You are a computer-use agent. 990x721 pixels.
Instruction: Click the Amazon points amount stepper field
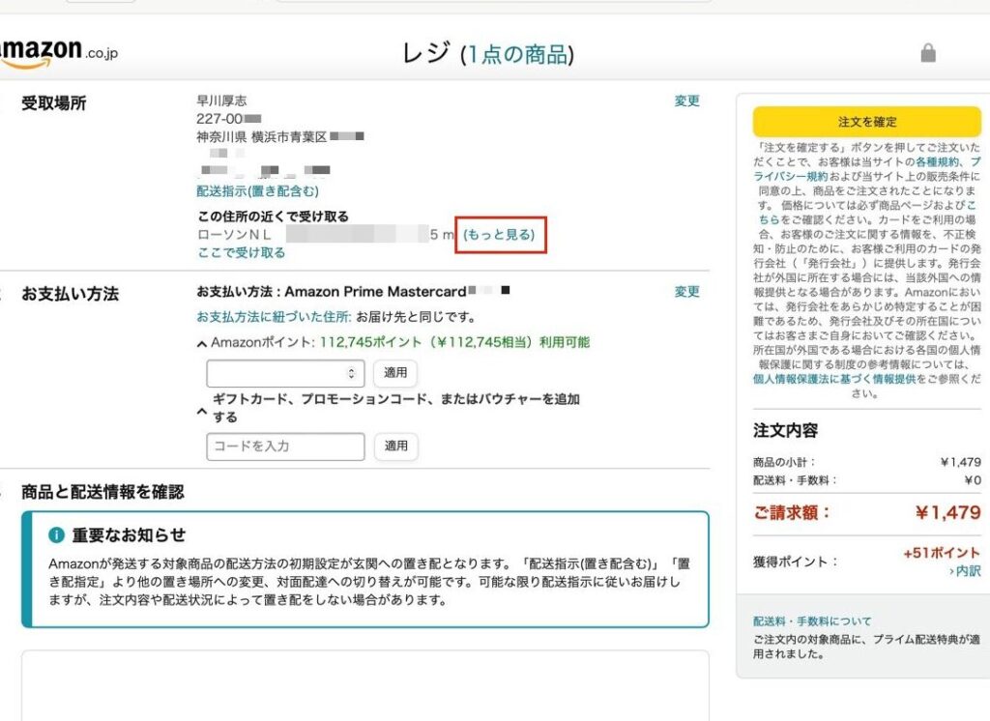(285, 373)
